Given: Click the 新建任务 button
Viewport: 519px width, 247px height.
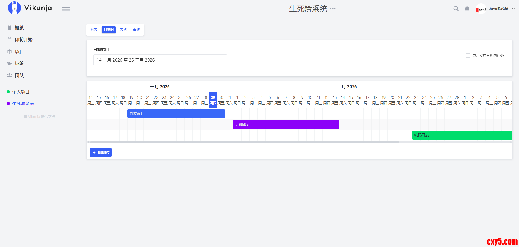Looking at the screenshot, I should 101,152.
